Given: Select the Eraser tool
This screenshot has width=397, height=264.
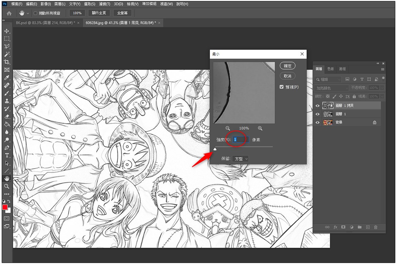Looking at the screenshot, I should click(x=7, y=116).
